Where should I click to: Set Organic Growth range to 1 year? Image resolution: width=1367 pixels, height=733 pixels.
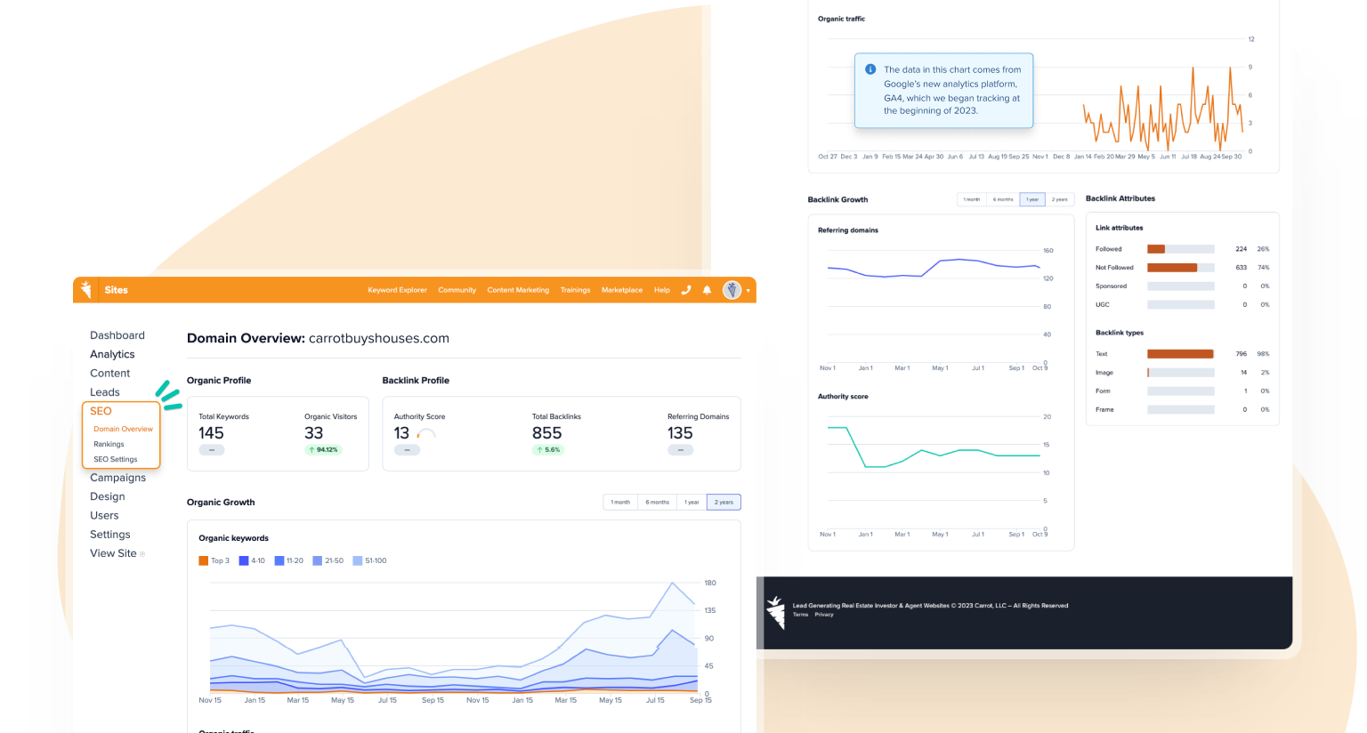[692, 502]
